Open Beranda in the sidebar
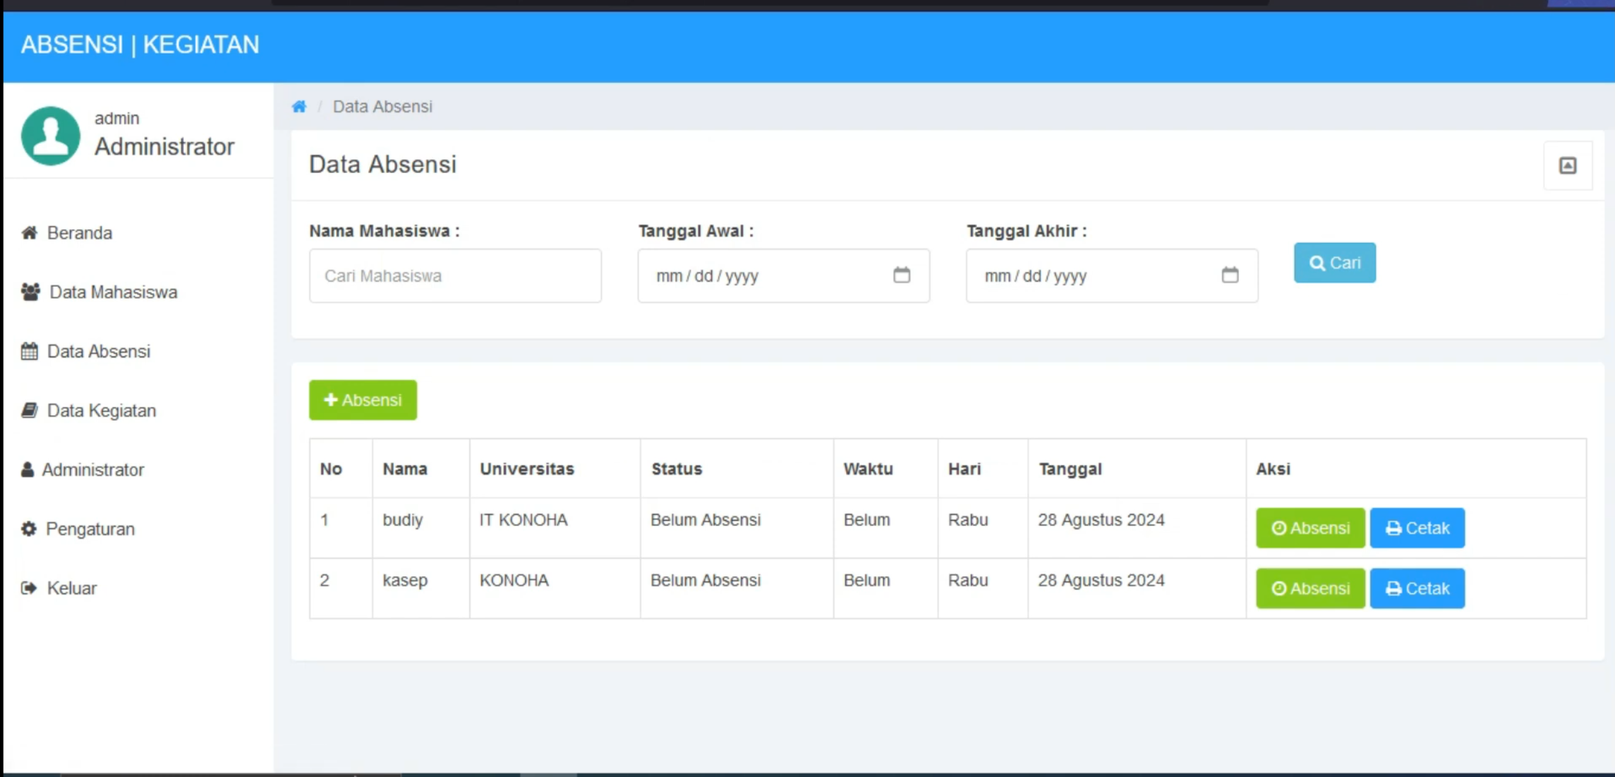 [x=67, y=233]
